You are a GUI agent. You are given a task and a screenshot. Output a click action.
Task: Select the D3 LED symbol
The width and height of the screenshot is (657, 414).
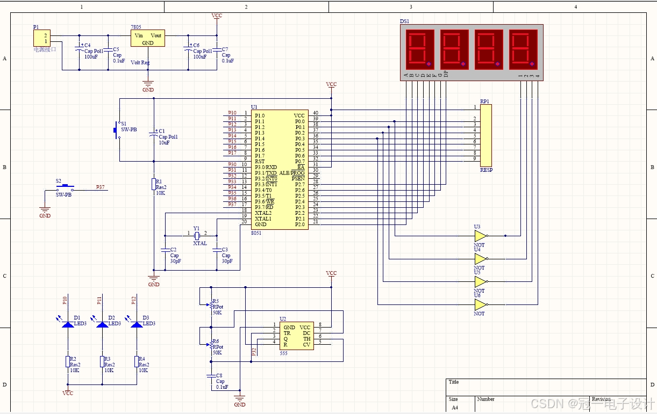[x=137, y=323]
